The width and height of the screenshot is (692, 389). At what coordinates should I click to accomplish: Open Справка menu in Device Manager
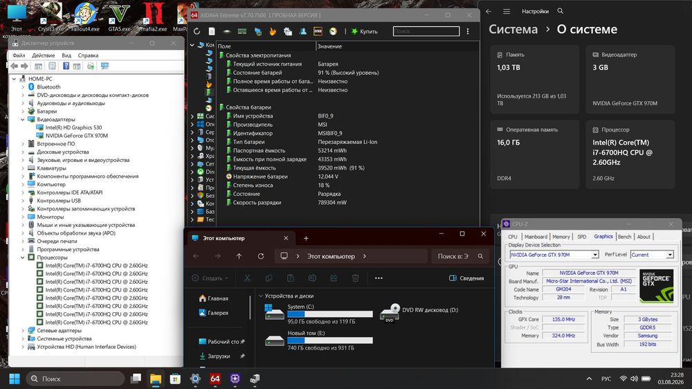pyautogui.click(x=89, y=55)
